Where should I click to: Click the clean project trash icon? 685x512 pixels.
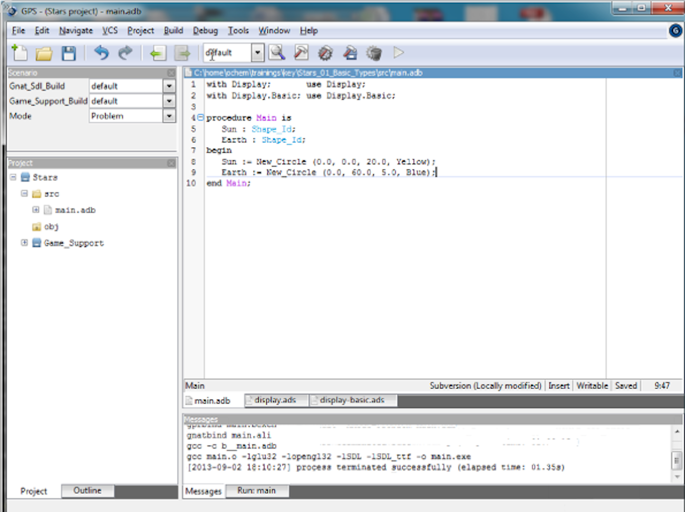pyautogui.click(x=374, y=53)
